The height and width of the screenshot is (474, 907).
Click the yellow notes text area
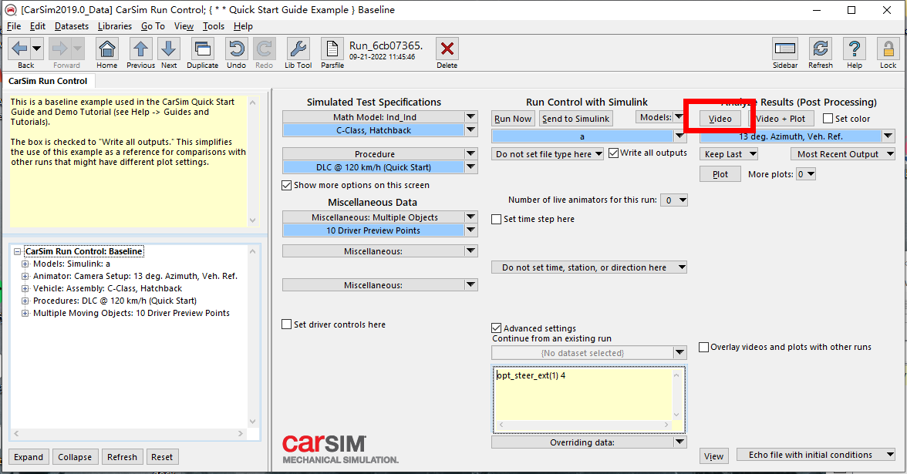(x=128, y=161)
